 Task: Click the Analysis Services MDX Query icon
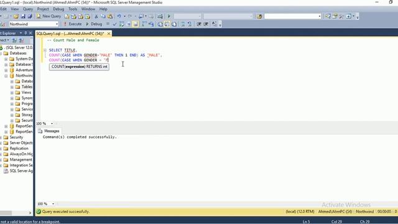tap(73, 16)
